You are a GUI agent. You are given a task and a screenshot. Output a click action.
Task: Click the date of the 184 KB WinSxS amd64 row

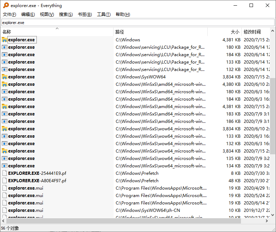click(257, 99)
